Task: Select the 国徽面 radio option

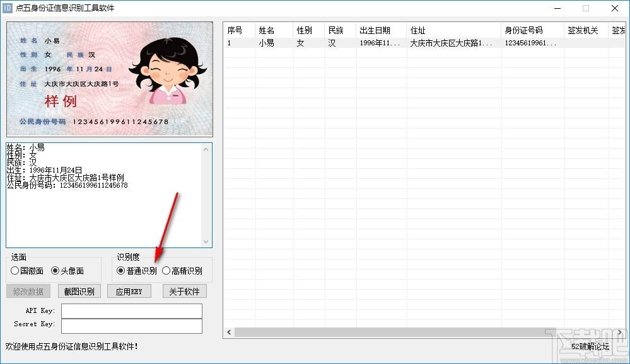Action: coord(27,271)
